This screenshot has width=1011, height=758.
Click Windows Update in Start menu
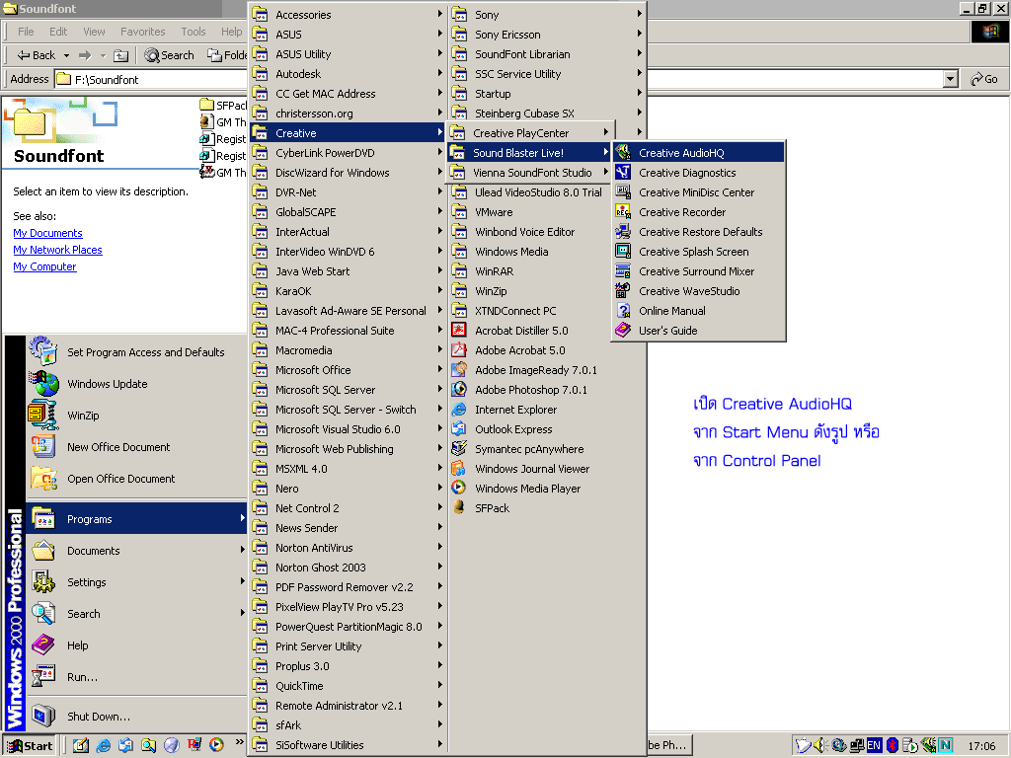coord(136,384)
